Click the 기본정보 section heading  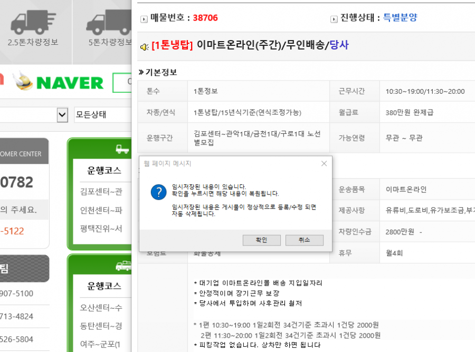[x=161, y=72]
